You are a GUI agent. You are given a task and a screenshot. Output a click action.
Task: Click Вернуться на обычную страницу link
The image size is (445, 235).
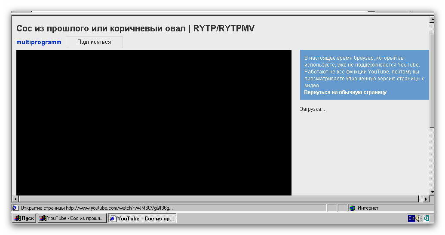coord(345,92)
